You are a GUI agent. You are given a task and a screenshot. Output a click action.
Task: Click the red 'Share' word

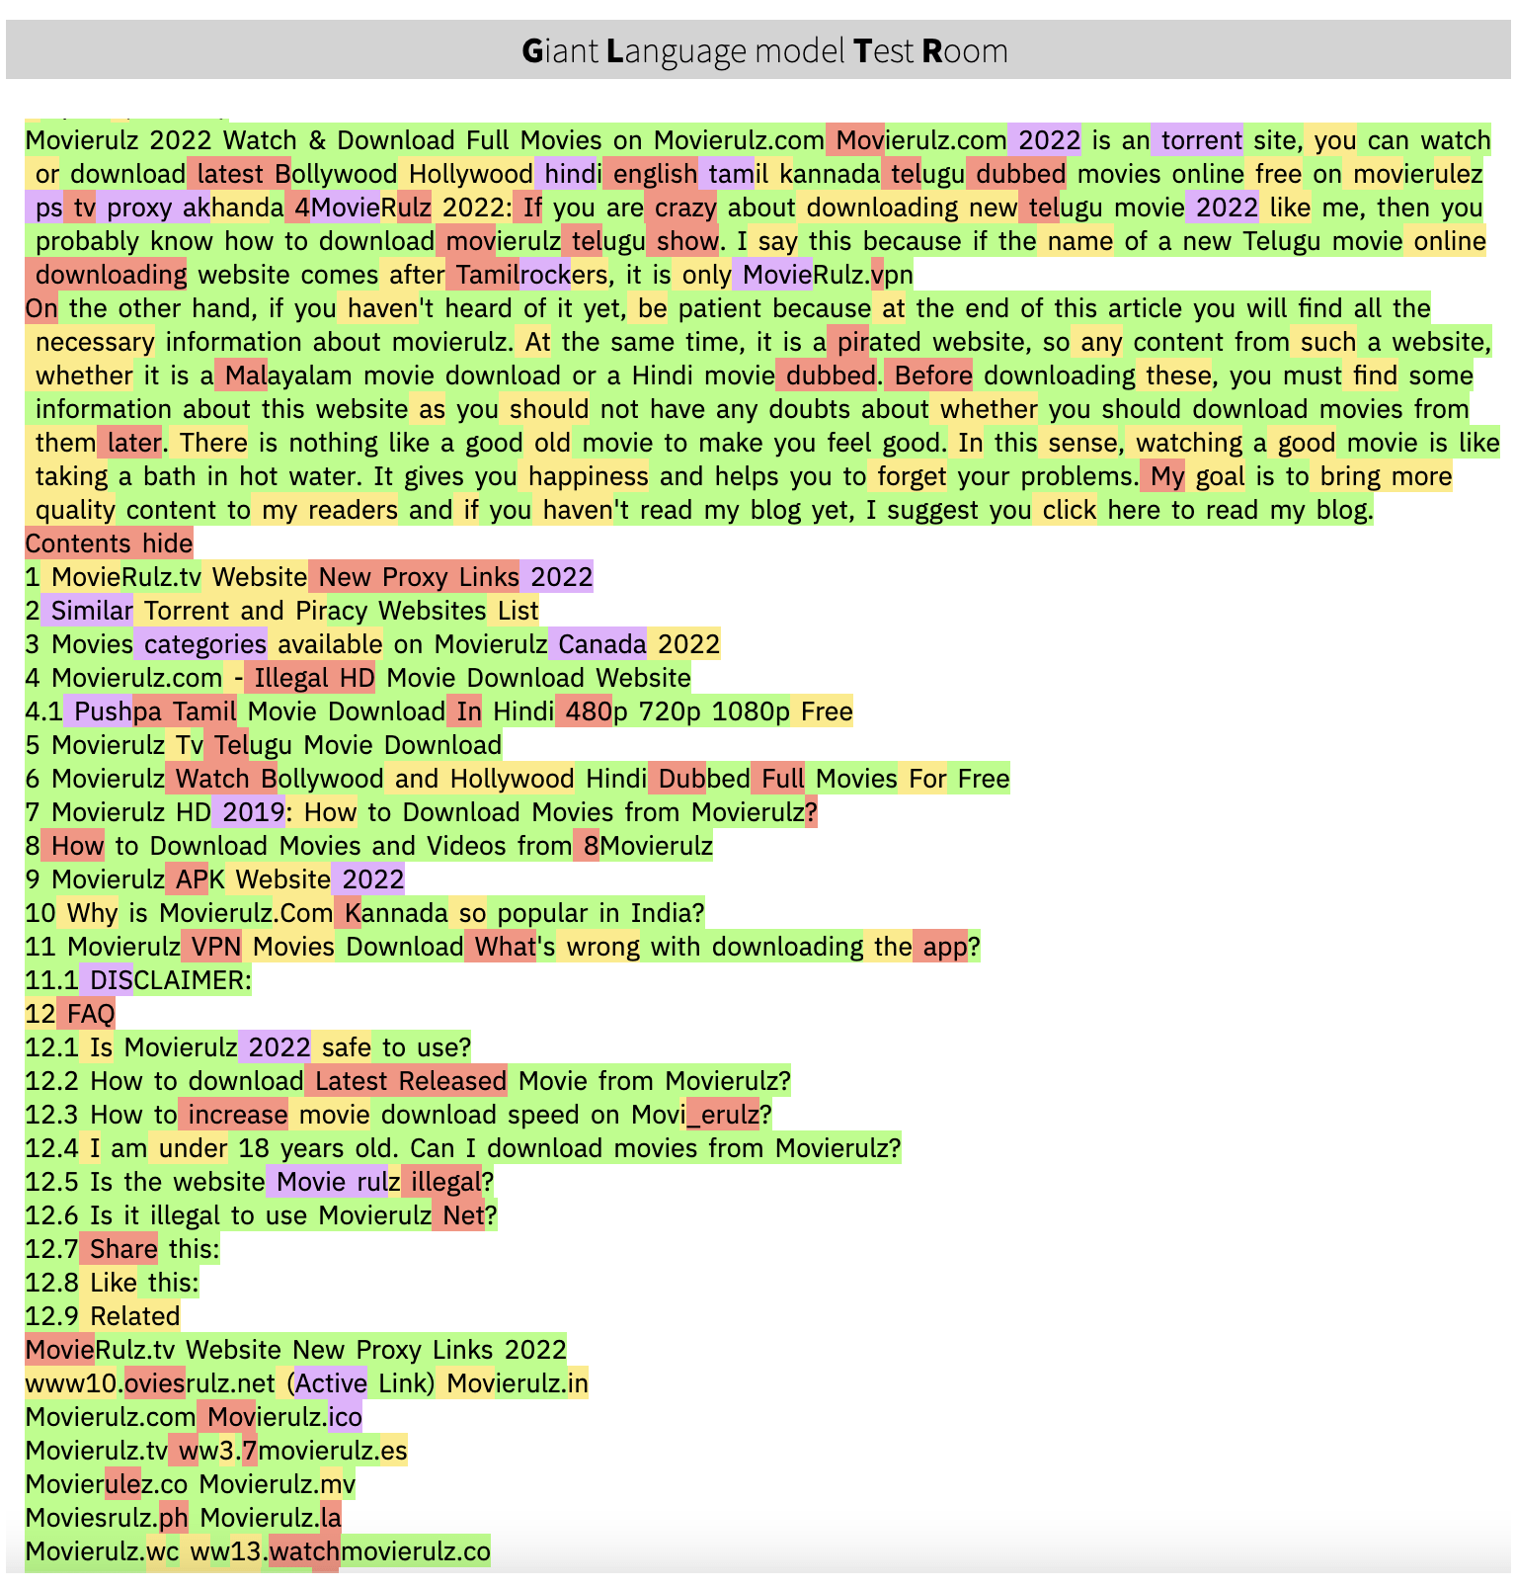(x=122, y=1249)
